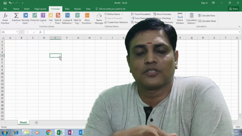This screenshot has width=242, height=136.
Task: Expand Error Checking dropdown arrow
Action: click(x=173, y=18)
